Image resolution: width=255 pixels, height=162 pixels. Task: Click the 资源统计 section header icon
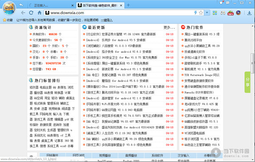click(31, 27)
